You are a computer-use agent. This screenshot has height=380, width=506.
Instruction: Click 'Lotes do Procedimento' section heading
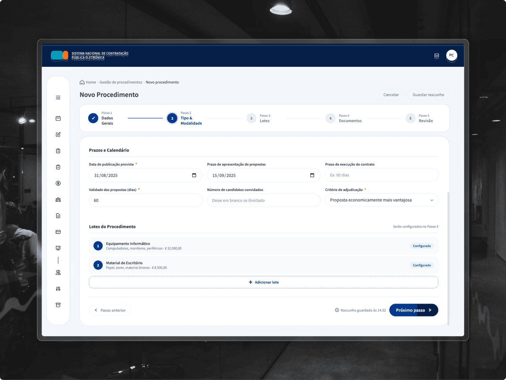tap(112, 226)
